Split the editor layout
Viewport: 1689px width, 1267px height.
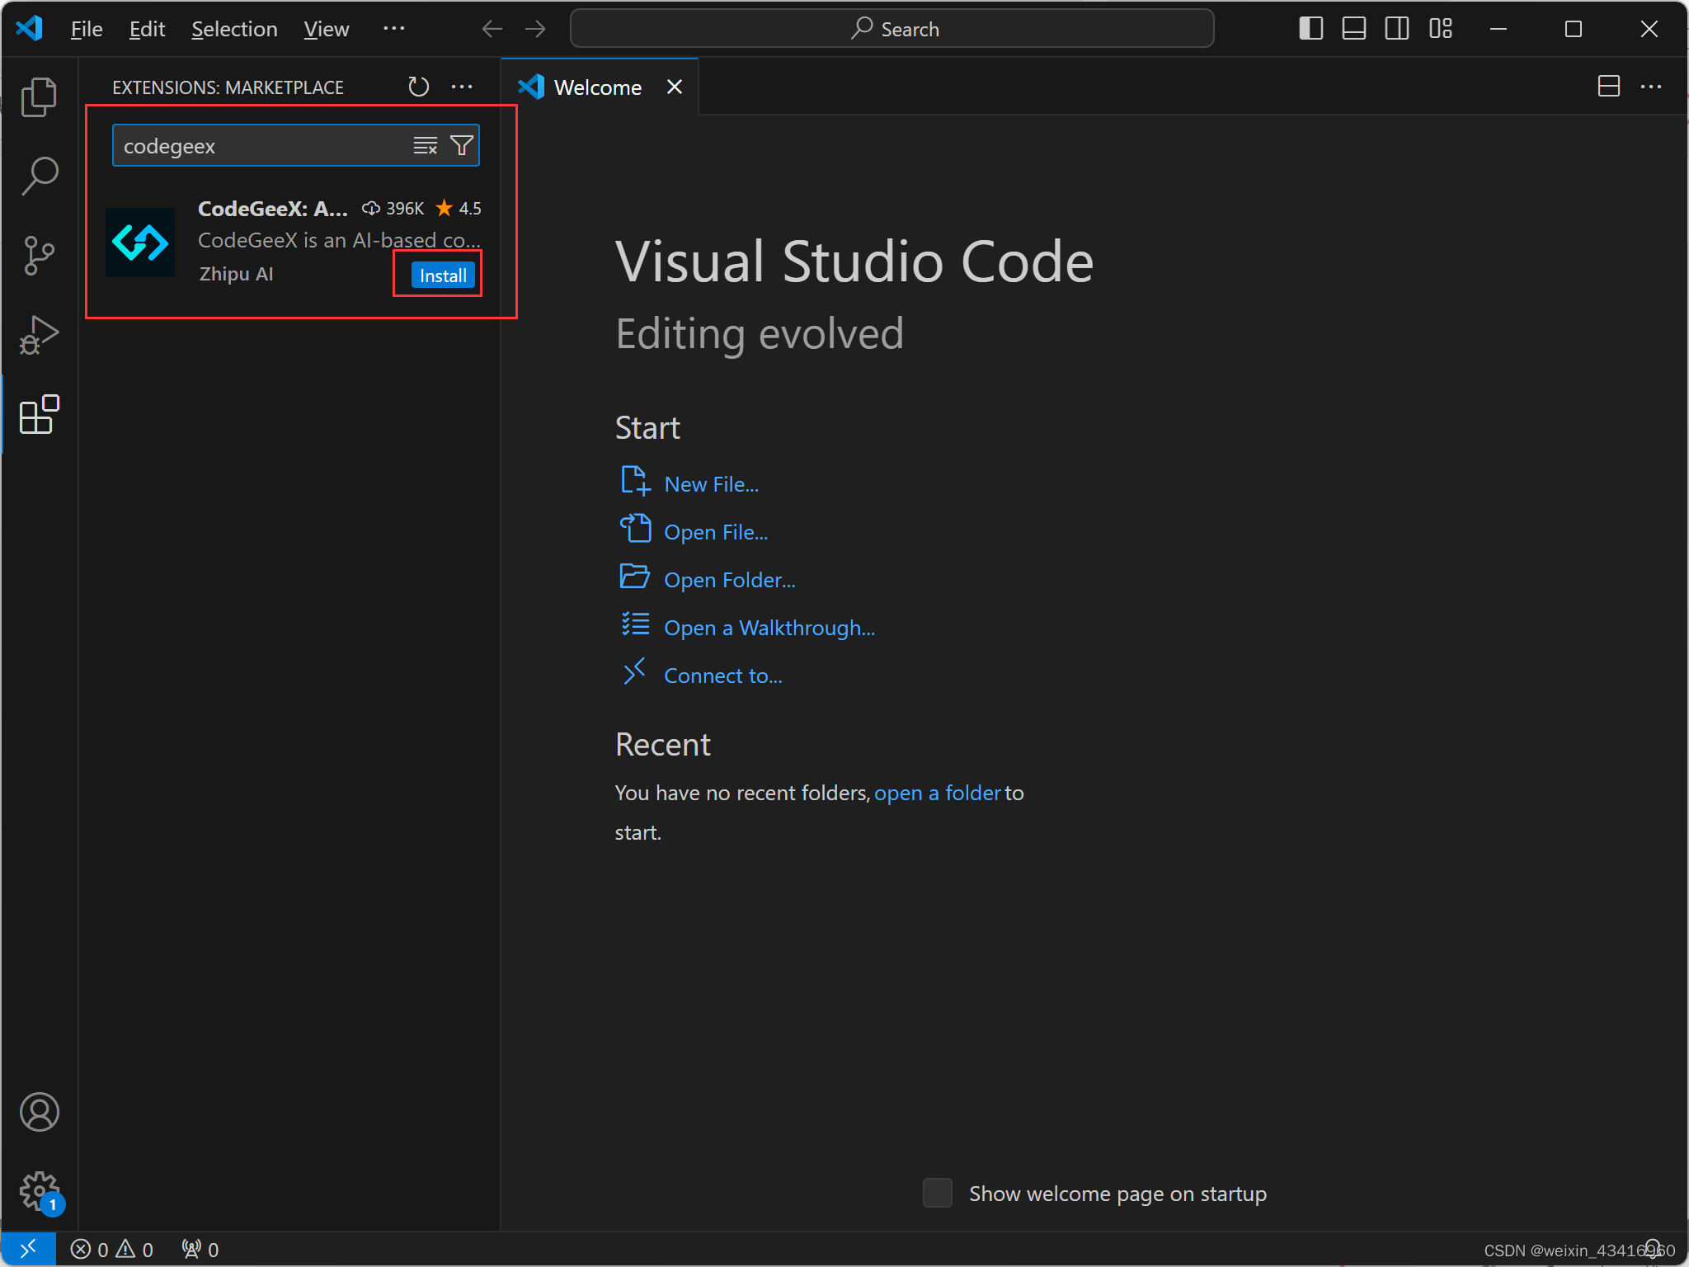[x=1609, y=87]
